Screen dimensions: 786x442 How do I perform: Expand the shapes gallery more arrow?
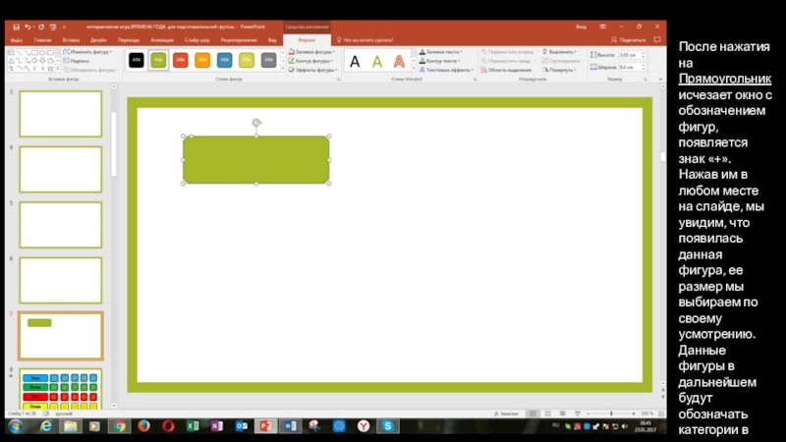pyautogui.click(x=58, y=69)
